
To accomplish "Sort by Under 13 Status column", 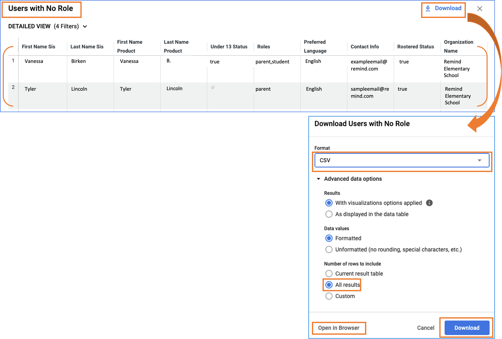I will tap(229, 46).
